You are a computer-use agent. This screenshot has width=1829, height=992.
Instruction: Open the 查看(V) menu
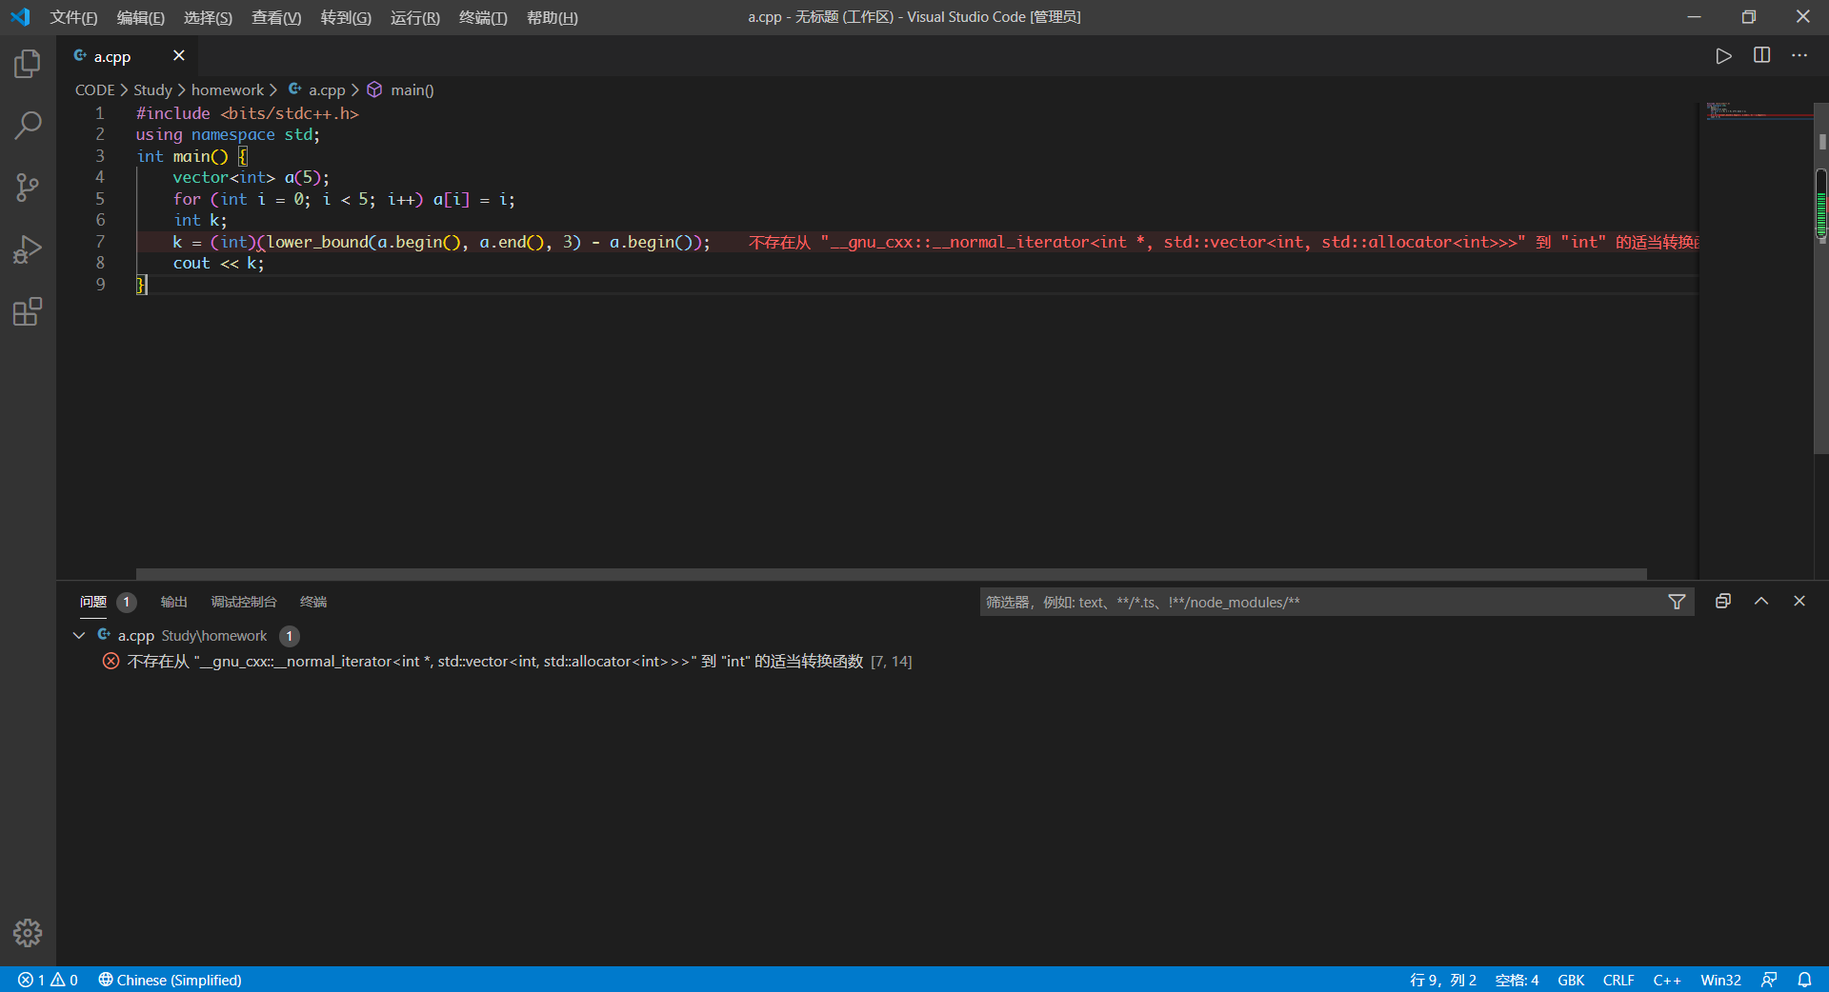[276, 17]
